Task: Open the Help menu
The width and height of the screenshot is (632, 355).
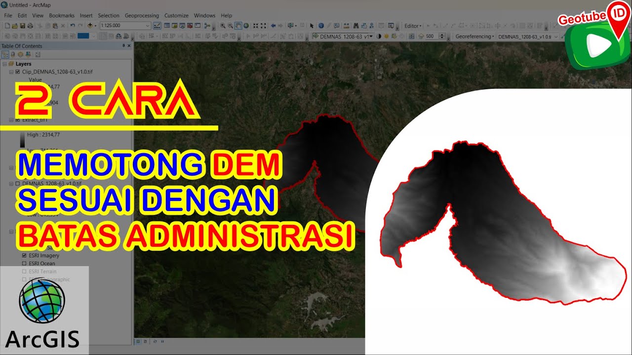Action: pos(226,16)
